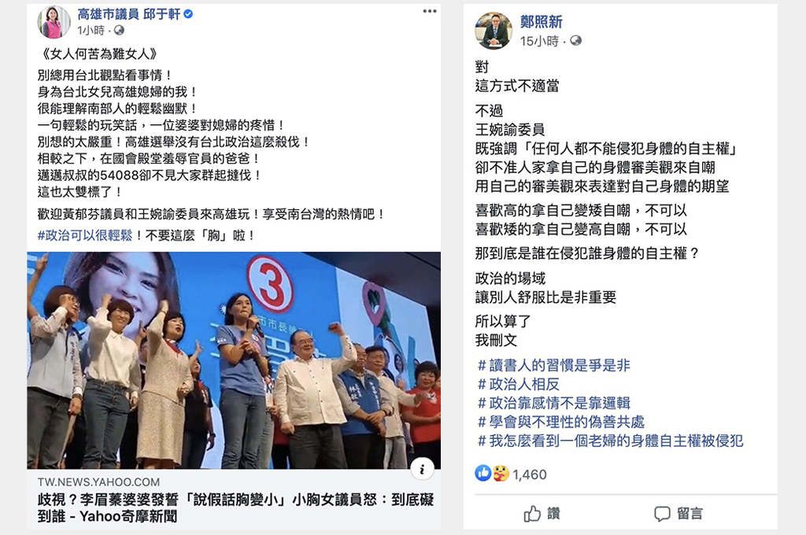This screenshot has height=535, width=806.
Task: Click hashtag #學會與不理性的偽善共處
Action: click(x=560, y=422)
